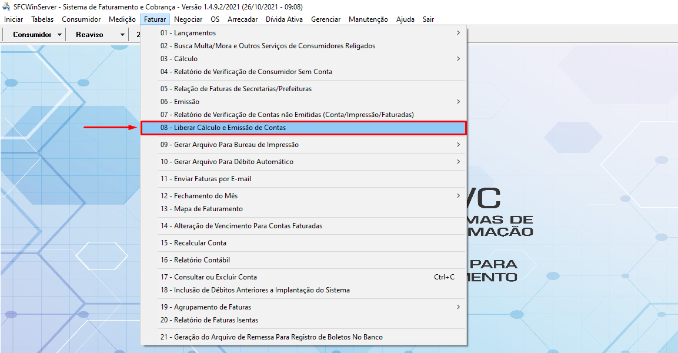
Task: Open the Consumidor dropdown in toolbar
Action: point(34,34)
